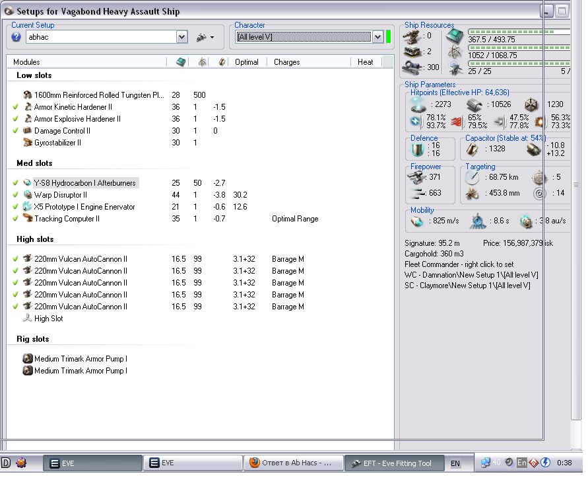Open the Current Setup dropdown list
This screenshot has height=501, width=588.
point(182,38)
